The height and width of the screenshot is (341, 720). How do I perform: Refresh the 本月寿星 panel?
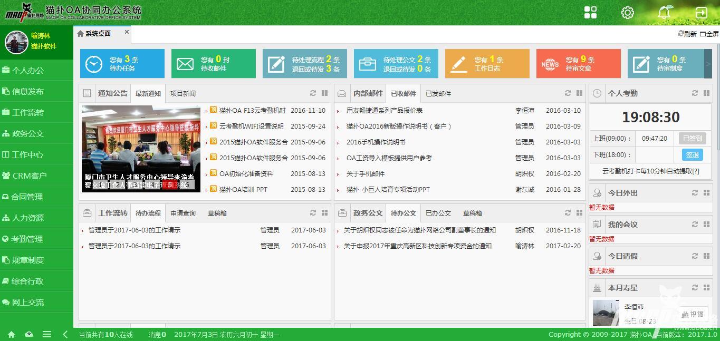click(x=695, y=288)
